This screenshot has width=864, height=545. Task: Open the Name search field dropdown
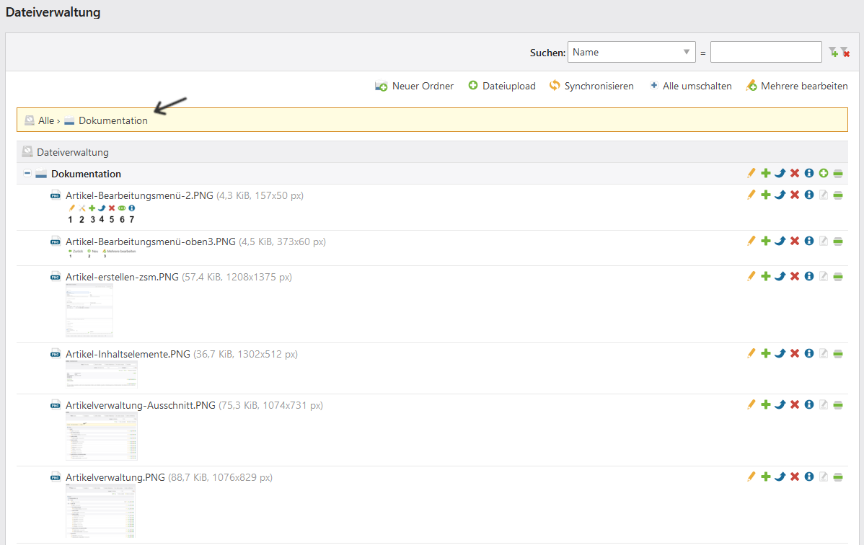point(630,52)
